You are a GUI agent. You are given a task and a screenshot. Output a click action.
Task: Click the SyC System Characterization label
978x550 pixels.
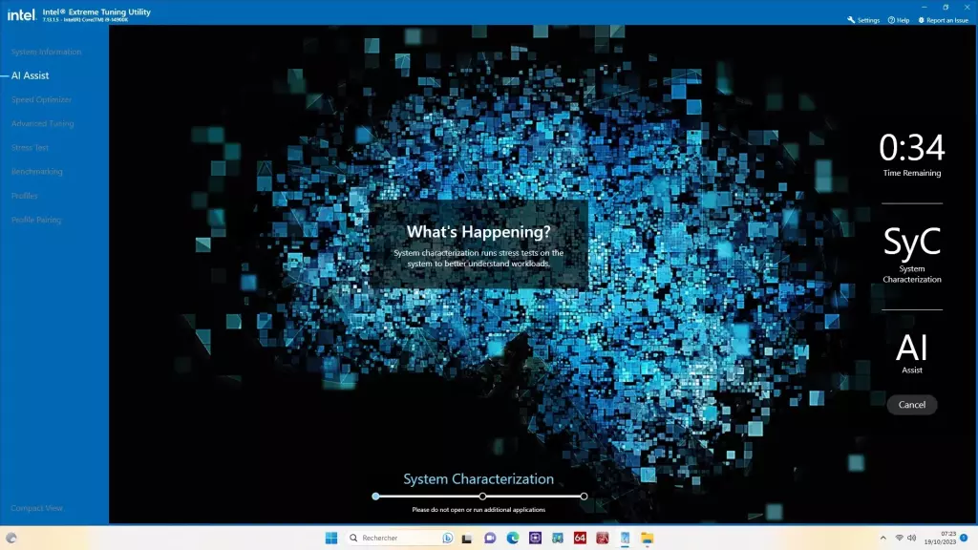(x=912, y=254)
